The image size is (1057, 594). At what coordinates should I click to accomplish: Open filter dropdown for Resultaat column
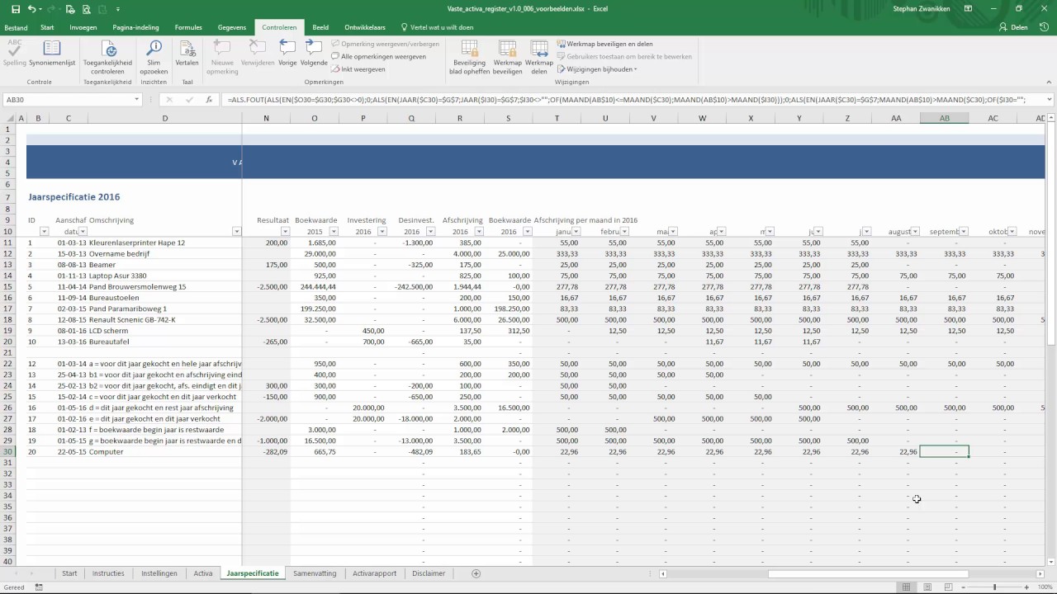pos(285,232)
